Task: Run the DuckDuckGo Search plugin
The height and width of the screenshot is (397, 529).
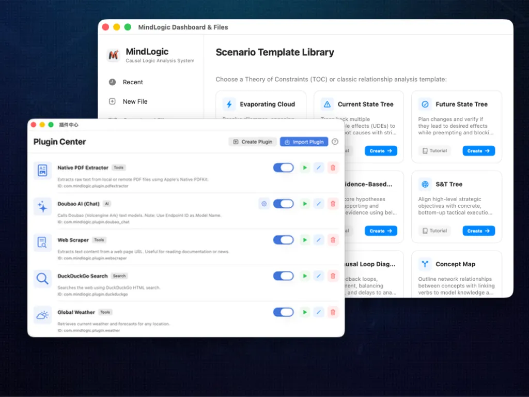Action: 305,276
